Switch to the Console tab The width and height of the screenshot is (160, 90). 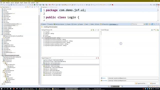point(74,24)
